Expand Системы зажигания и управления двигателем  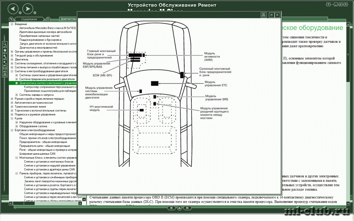pyautogui.click(x=17, y=75)
